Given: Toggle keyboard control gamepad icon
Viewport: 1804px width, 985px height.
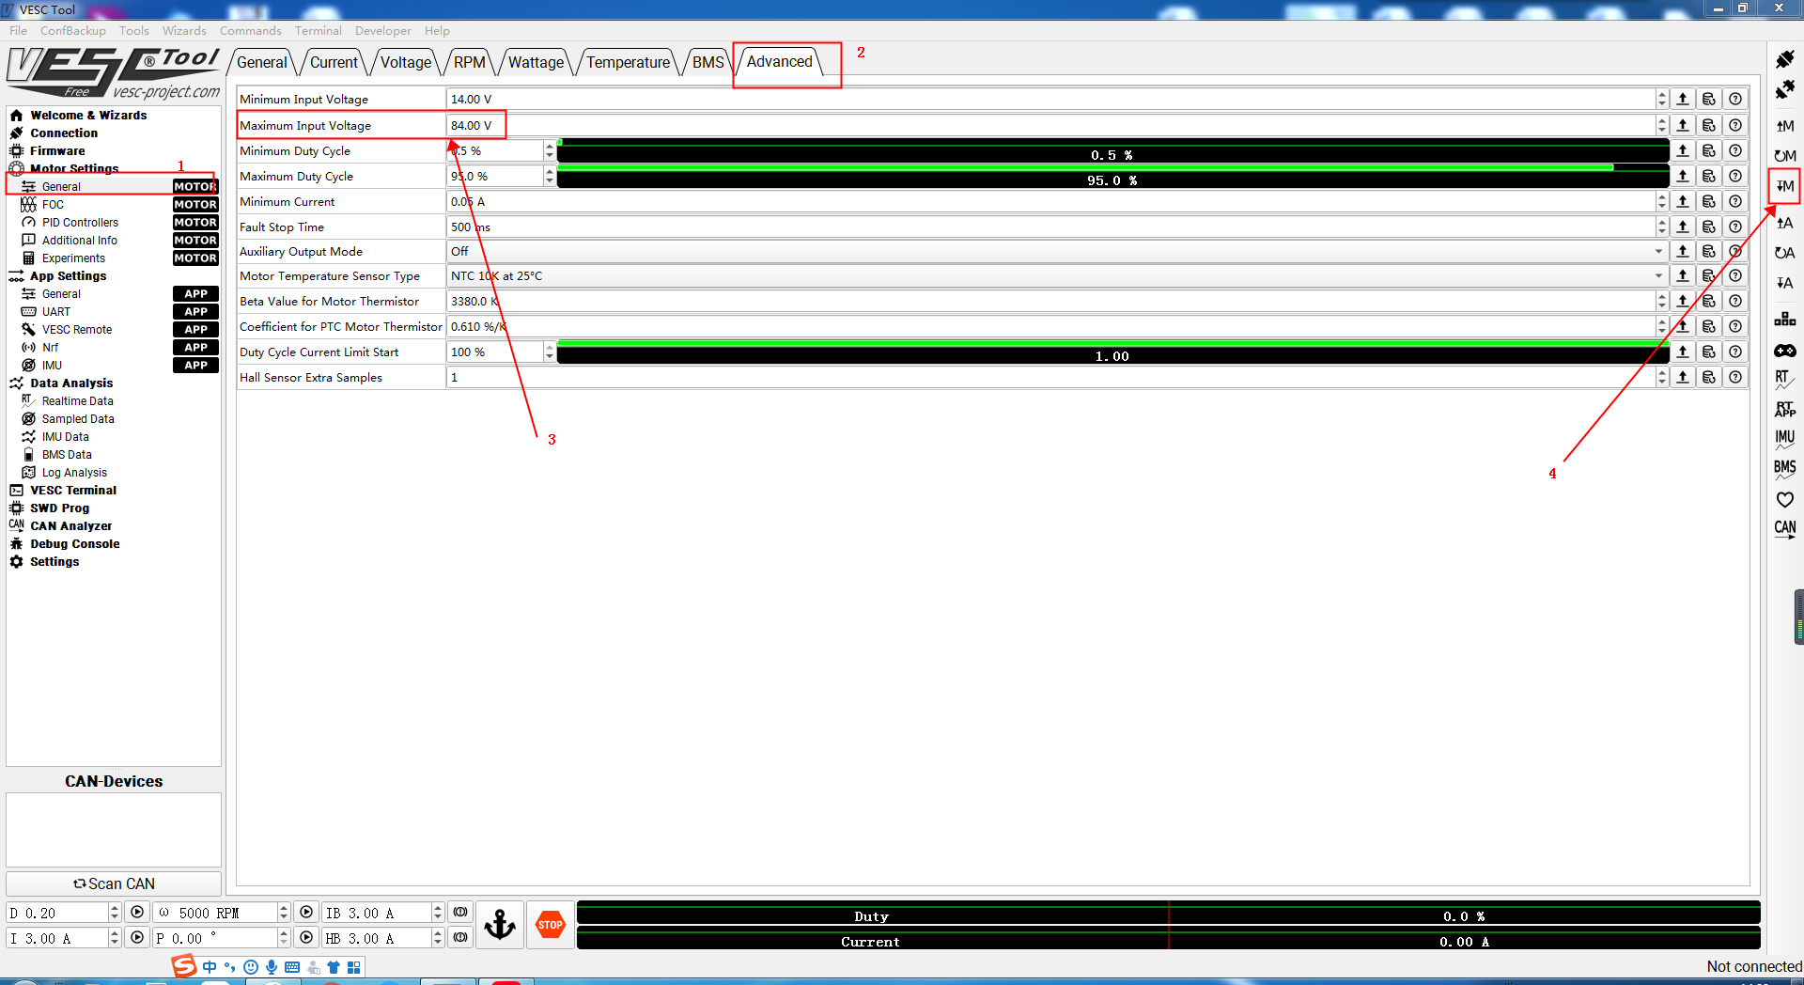Looking at the screenshot, I should click(x=1784, y=351).
